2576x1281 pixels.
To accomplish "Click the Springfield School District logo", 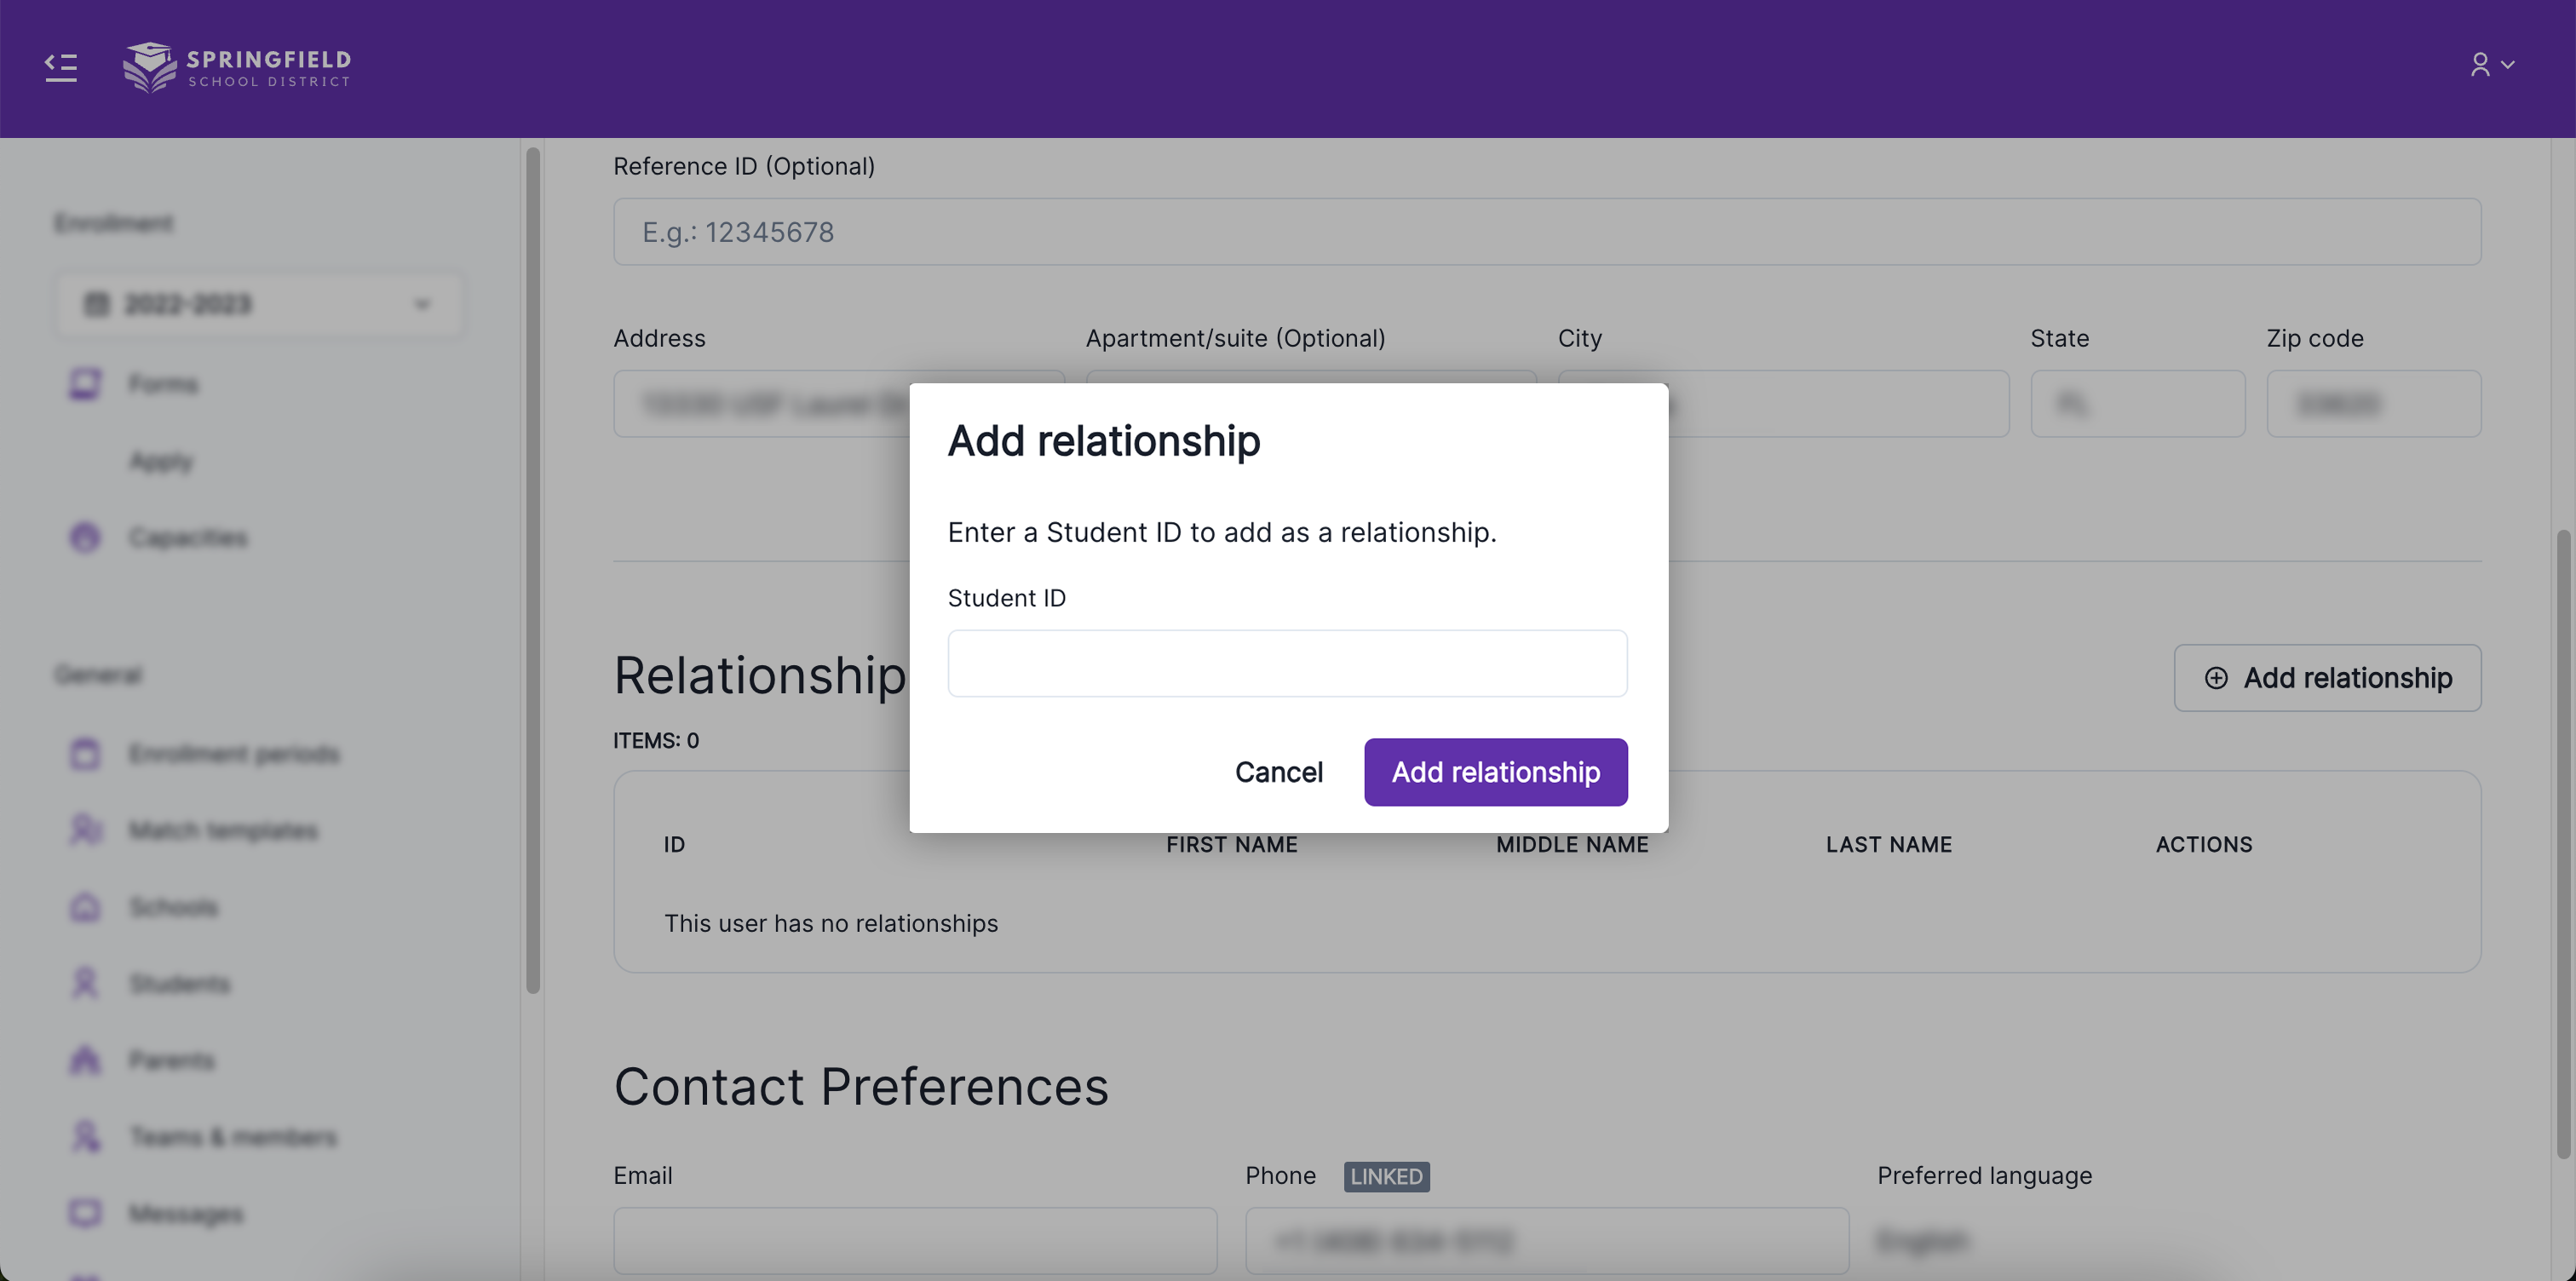I will tap(237, 67).
